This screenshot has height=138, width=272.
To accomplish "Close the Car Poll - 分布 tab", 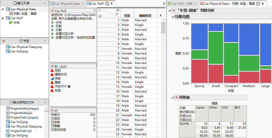I will coord(196,3).
